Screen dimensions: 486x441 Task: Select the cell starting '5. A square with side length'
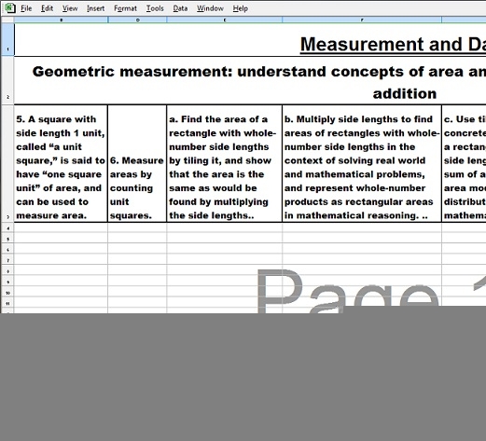[61, 164]
